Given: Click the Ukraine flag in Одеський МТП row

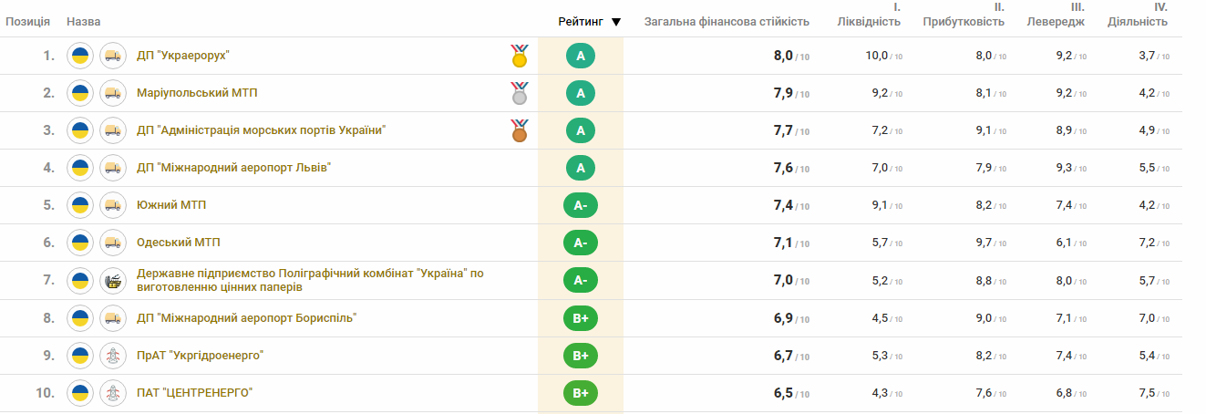Looking at the screenshot, I should 80,243.
